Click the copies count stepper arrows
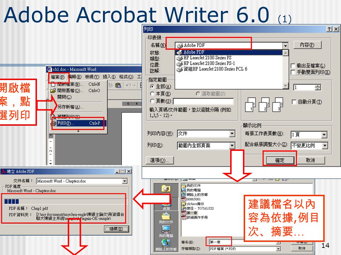This screenshot has height=255, width=341. tap(318, 87)
